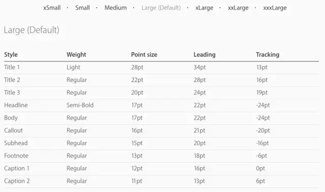Select the Body style row
325x192 pixels.
click(161, 118)
